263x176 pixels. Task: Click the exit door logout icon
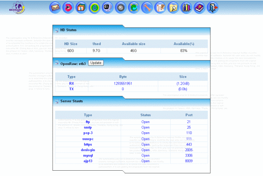(x=213, y=8)
